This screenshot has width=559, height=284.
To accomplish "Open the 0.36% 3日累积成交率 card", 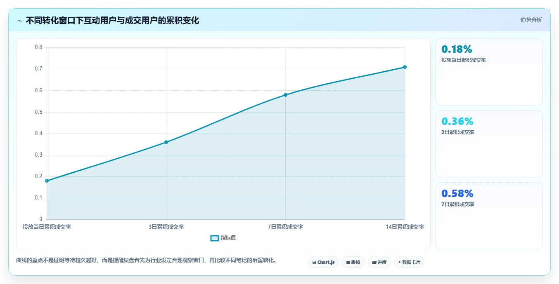I will tap(489, 144).
